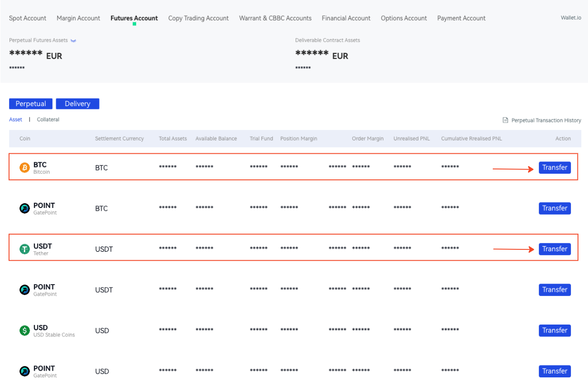Click the masked EUR amount under Deliverable Contract Assets
The image size is (588, 385).
click(x=322, y=55)
